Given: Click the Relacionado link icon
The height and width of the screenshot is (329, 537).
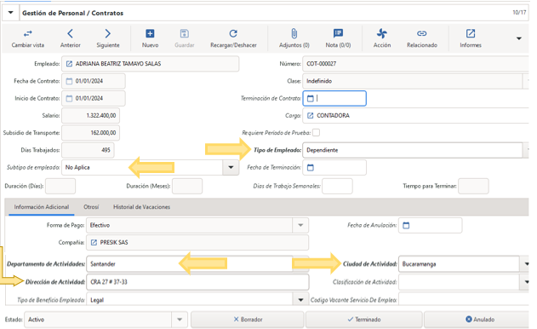Looking at the screenshot, I should [x=421, y=33].
